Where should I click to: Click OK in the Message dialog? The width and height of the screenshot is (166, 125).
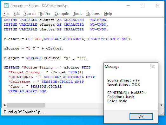141,117
